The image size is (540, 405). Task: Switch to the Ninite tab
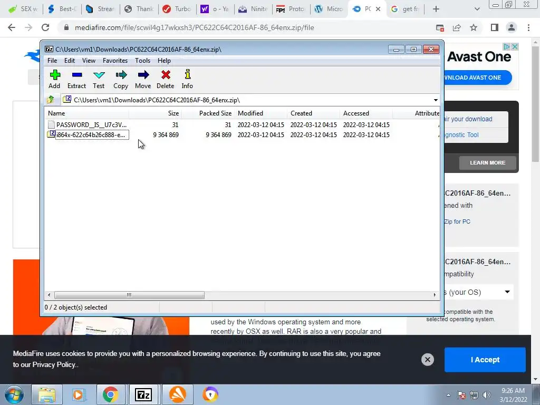point(253,9)
